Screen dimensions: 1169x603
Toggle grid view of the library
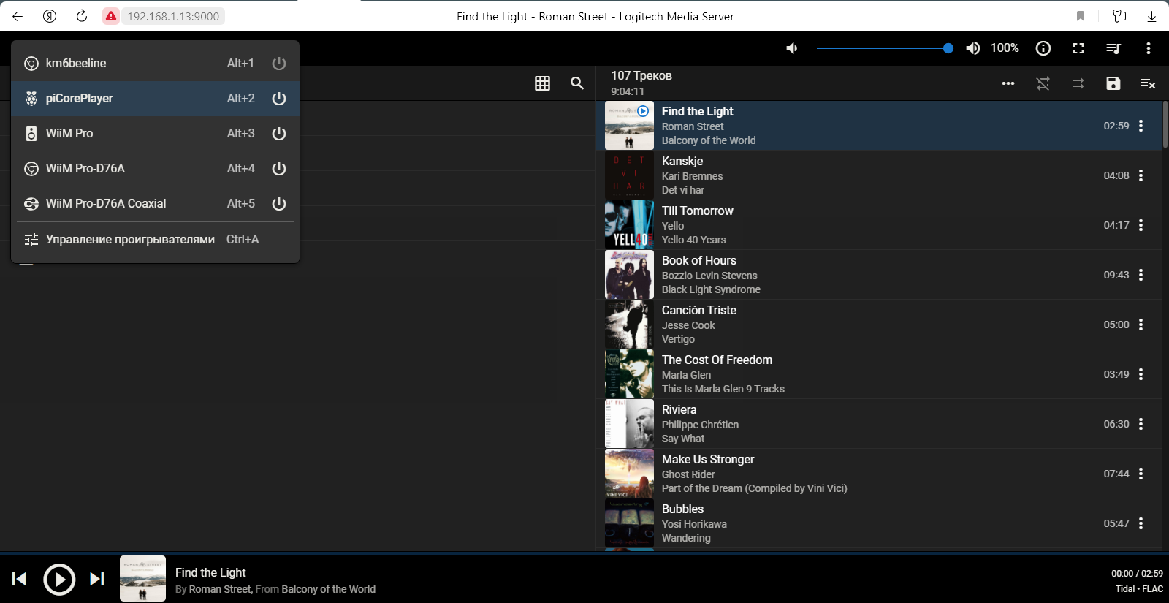coord(542,83)
